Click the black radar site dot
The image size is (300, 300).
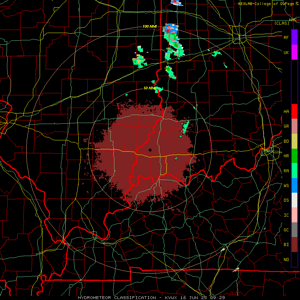click(150, 150)
